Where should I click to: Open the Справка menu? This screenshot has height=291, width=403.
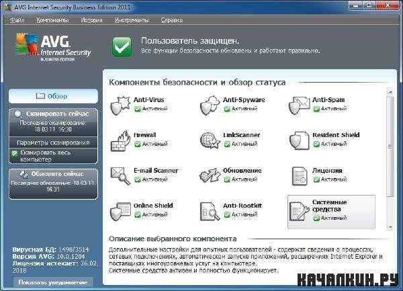(172, 20)
